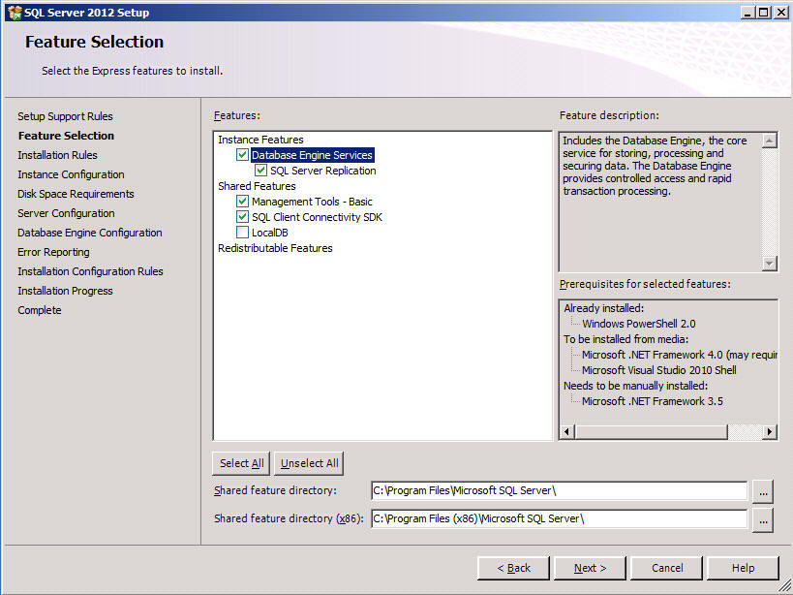This screenshot has width=793, height=595.
Task: Open Help for Feature Selection
Action: (x=743, y=568)
